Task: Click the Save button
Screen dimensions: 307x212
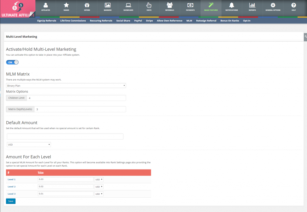Action: pyautogui.click(x=10, y=201)
